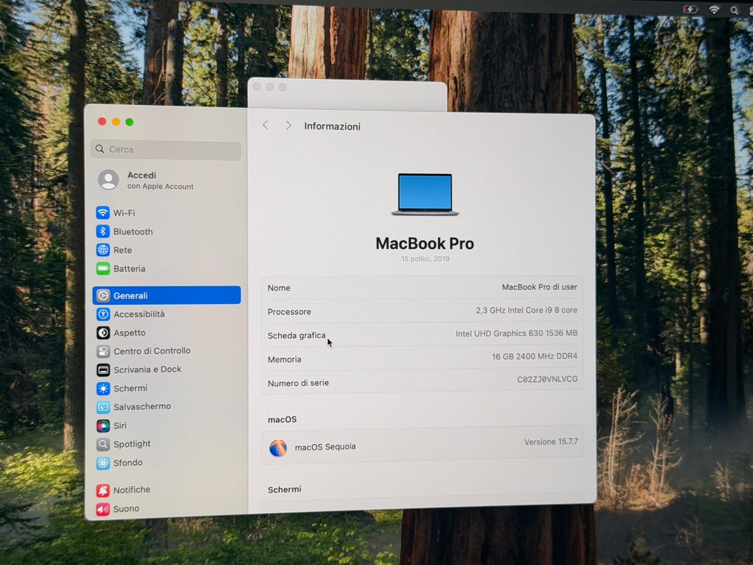Open the Salvaschermo icon
Viewport: 753px width, 565px height.
tap(103, 407)
